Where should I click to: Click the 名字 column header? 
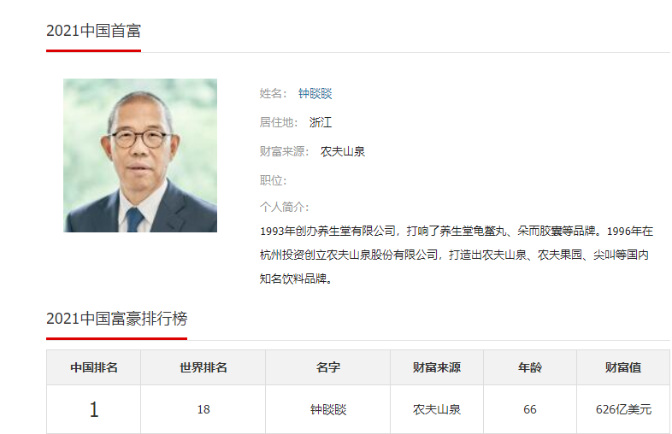pyautogui.click(x=327, y=367)
